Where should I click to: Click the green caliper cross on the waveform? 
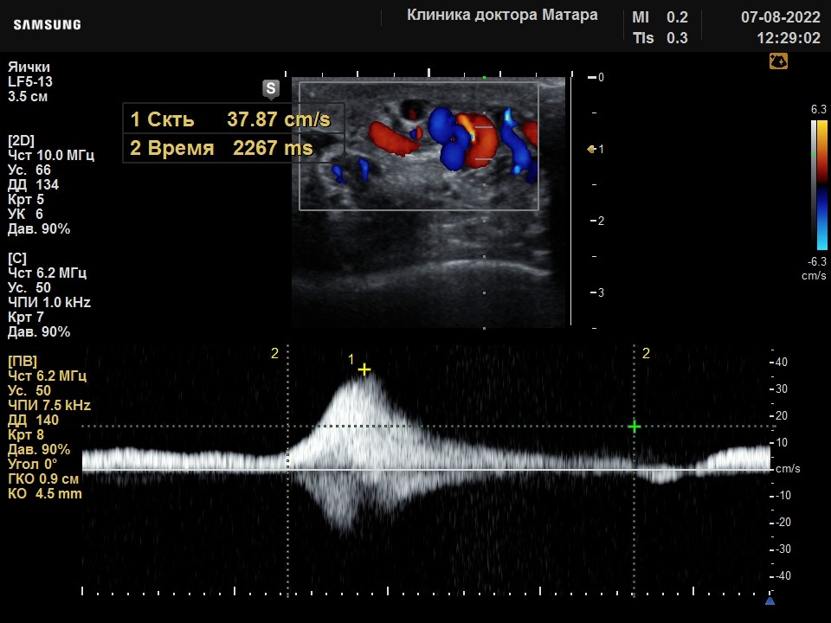point(635,427)
